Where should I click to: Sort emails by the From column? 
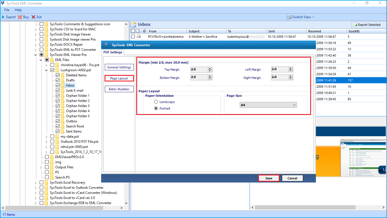coord(167,31)
